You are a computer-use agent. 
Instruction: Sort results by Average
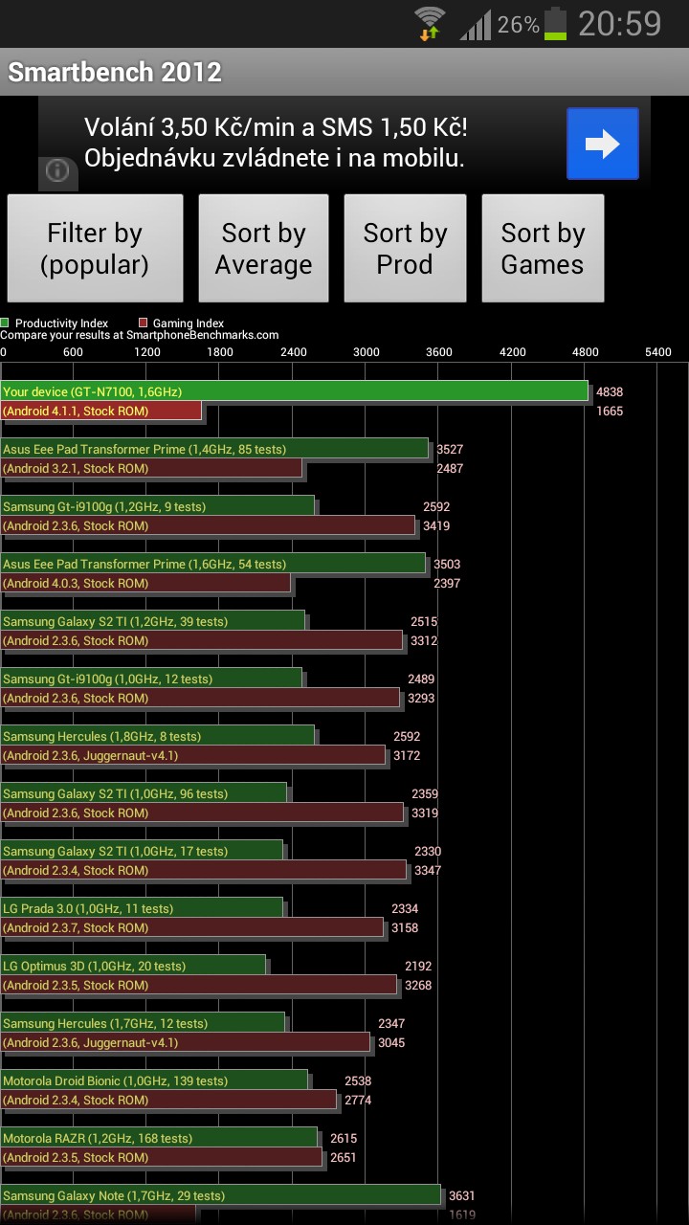click(x=263, y=249)
